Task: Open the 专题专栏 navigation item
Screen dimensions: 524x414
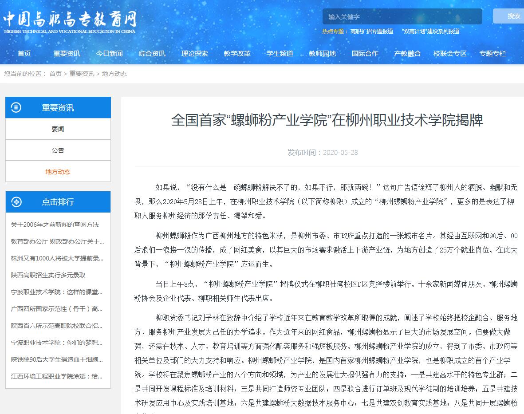Action: pos(492,53)
